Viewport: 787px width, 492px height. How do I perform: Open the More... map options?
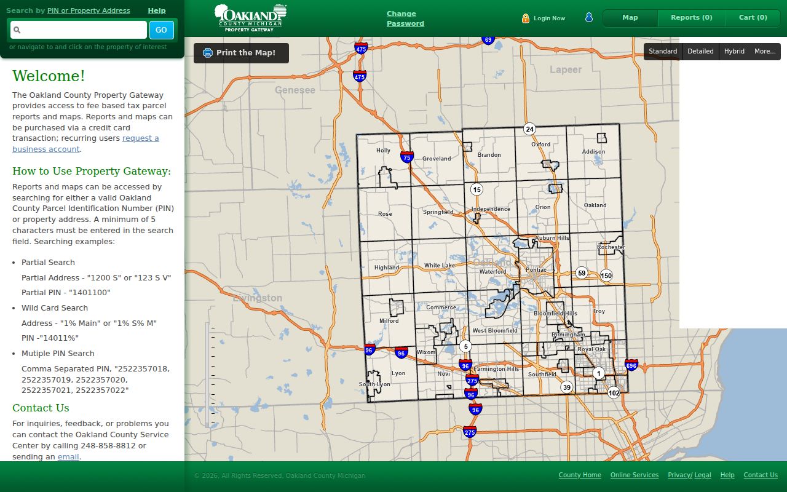coord(765,52)
